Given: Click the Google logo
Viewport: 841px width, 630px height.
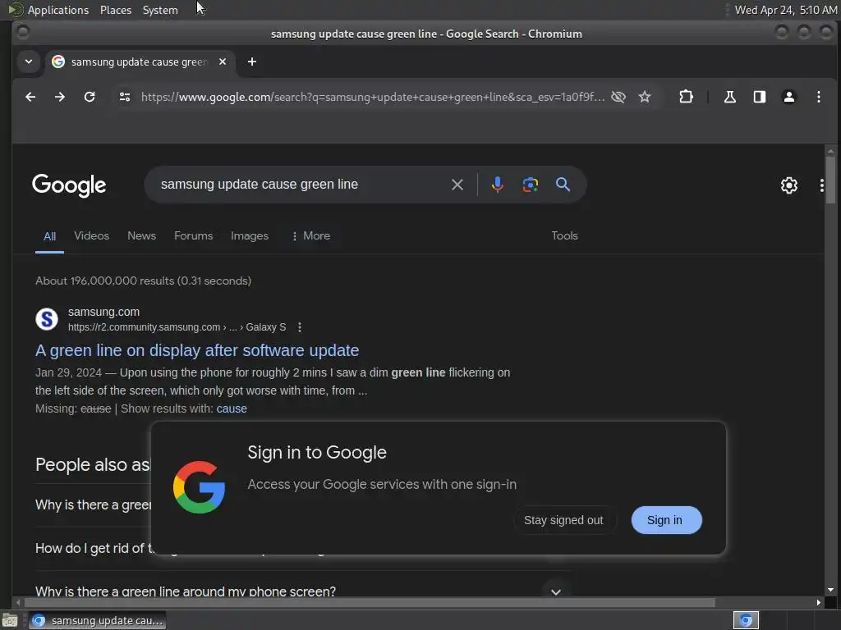Looking at the screenshot, I should tap(69, 185).
